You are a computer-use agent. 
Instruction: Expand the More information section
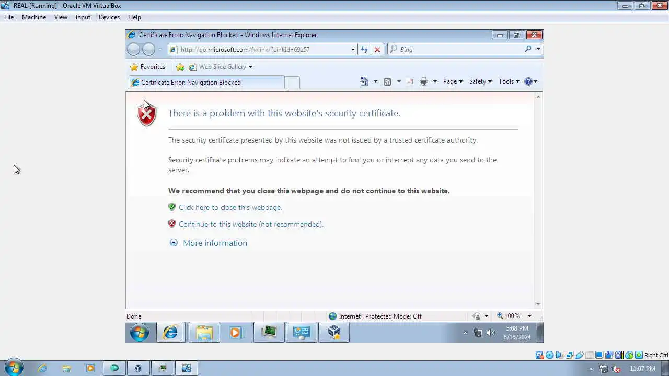point(208,243)
